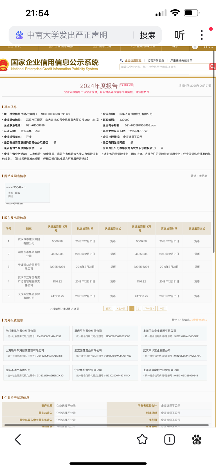Tap the 股东及出资信息 section heading

pyautogui.click(x=15, y=218)
